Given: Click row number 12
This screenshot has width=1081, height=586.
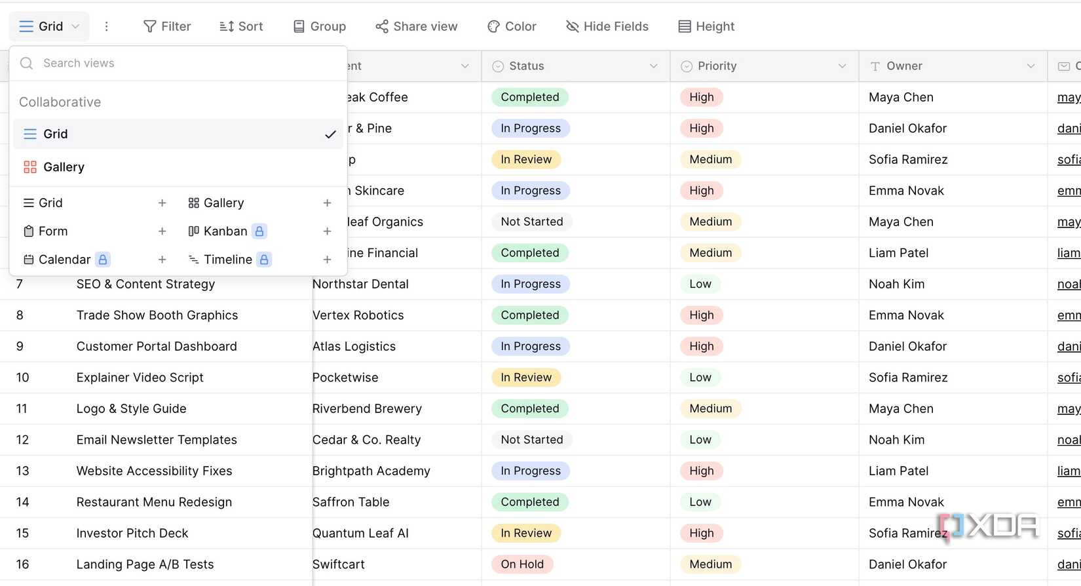Looking at the screenshot, I should (x=22, y=440).
